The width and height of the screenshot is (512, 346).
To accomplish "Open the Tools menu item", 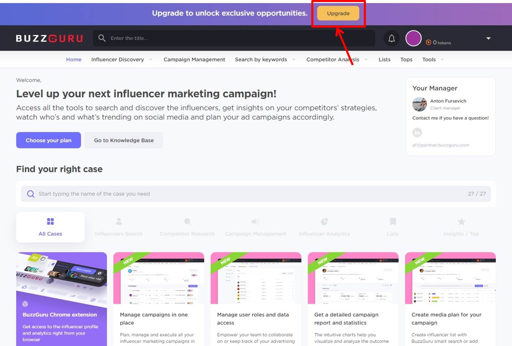I will [429, 59].
